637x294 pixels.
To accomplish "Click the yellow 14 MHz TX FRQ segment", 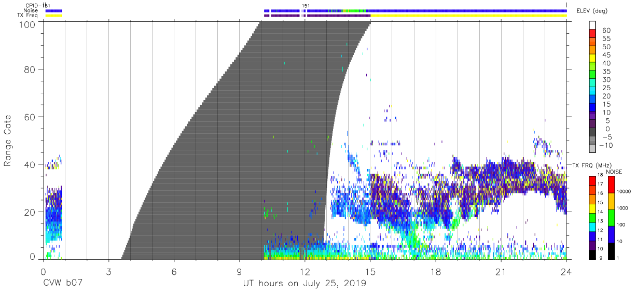I will [592, 208].
